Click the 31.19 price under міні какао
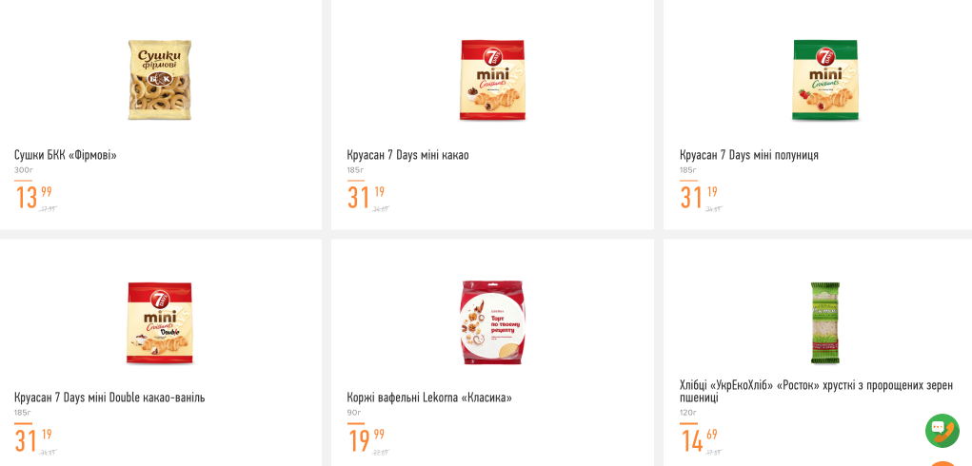972x466 pixels. coord(366,197)
